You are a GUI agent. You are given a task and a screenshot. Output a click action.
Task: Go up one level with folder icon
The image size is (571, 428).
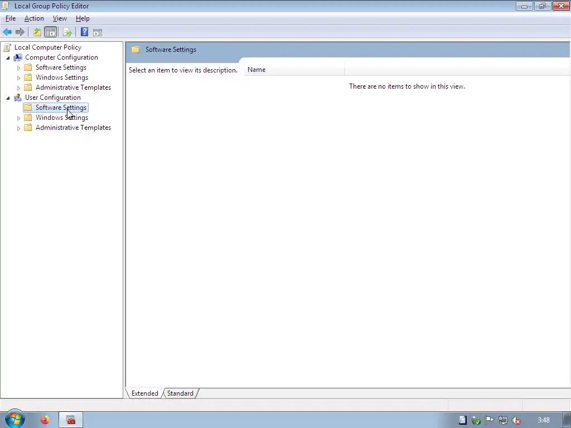pos(37,32)
